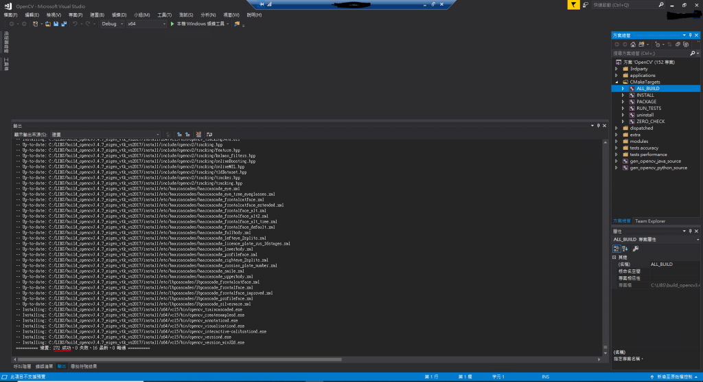
Task: Click the alphabetical sort icon in Properties
Action: pos(625,249)
